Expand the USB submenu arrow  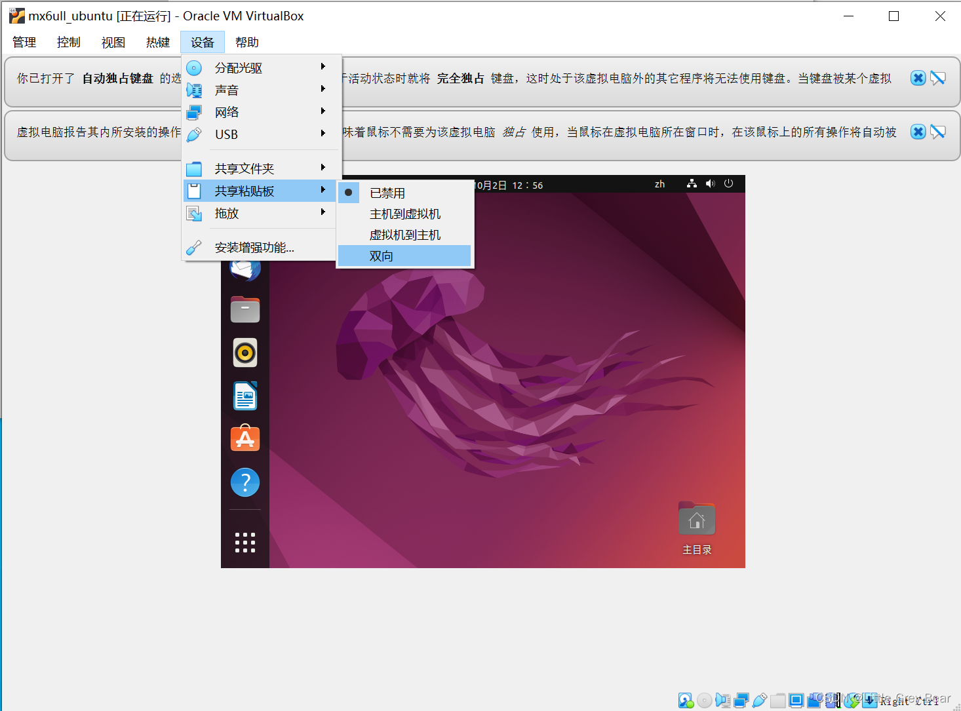coord(323,133)
